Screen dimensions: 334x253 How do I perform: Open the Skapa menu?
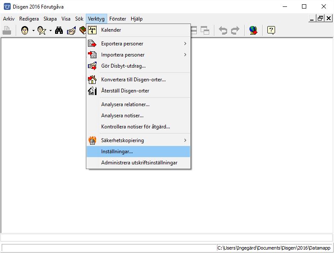click(50, 19)
